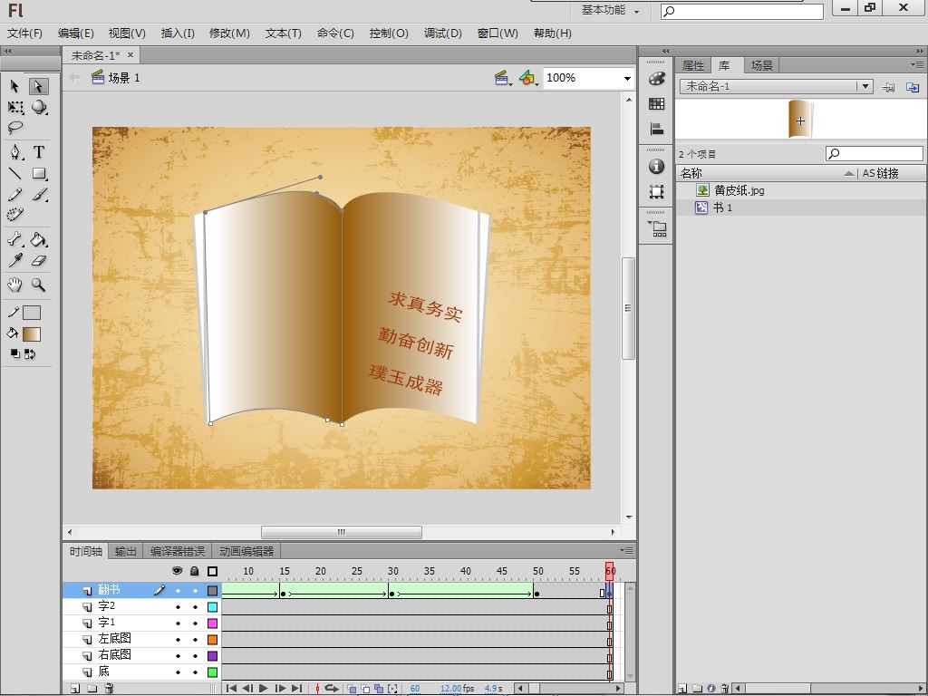Click the delete layer trash icon
The width and height of the screenshot is (928, 696).
pyautogui.click(x=109, y=689)
